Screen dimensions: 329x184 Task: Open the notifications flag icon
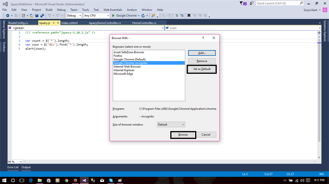tap(243, 3)
